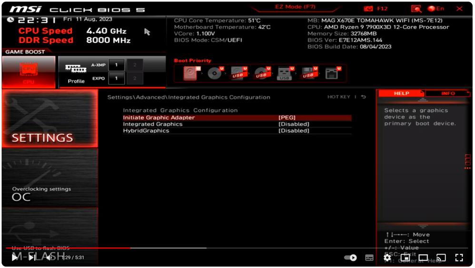Open the SETTINGS menu tile

point(50,119)
